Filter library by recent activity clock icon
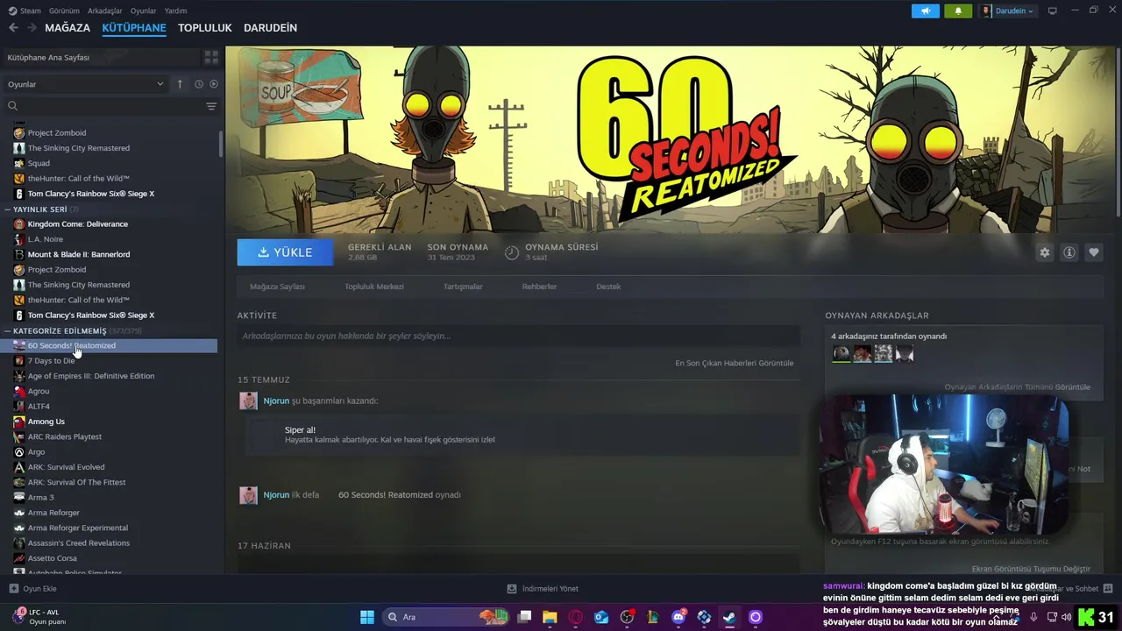 pyautogui.click(x=199, y=84)
